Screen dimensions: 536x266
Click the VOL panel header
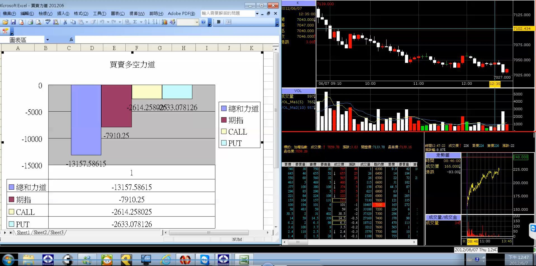(x=298, y=91)
